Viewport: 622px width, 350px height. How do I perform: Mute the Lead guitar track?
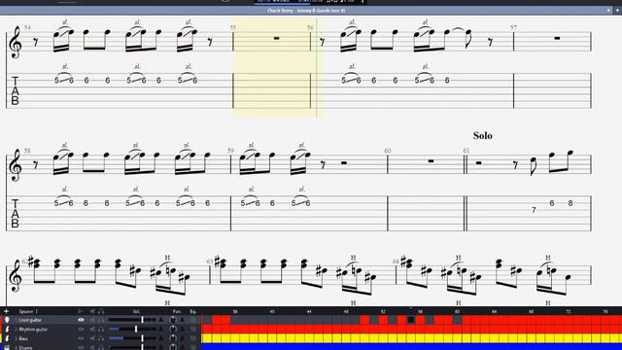(x=92, y=320)
